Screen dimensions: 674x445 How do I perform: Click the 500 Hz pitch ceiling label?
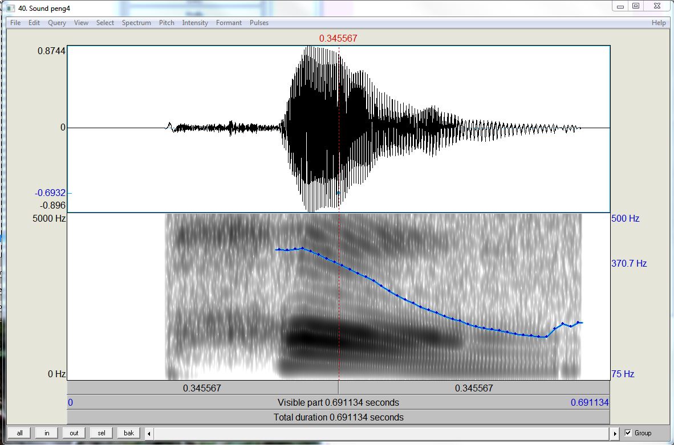[626, 218]
